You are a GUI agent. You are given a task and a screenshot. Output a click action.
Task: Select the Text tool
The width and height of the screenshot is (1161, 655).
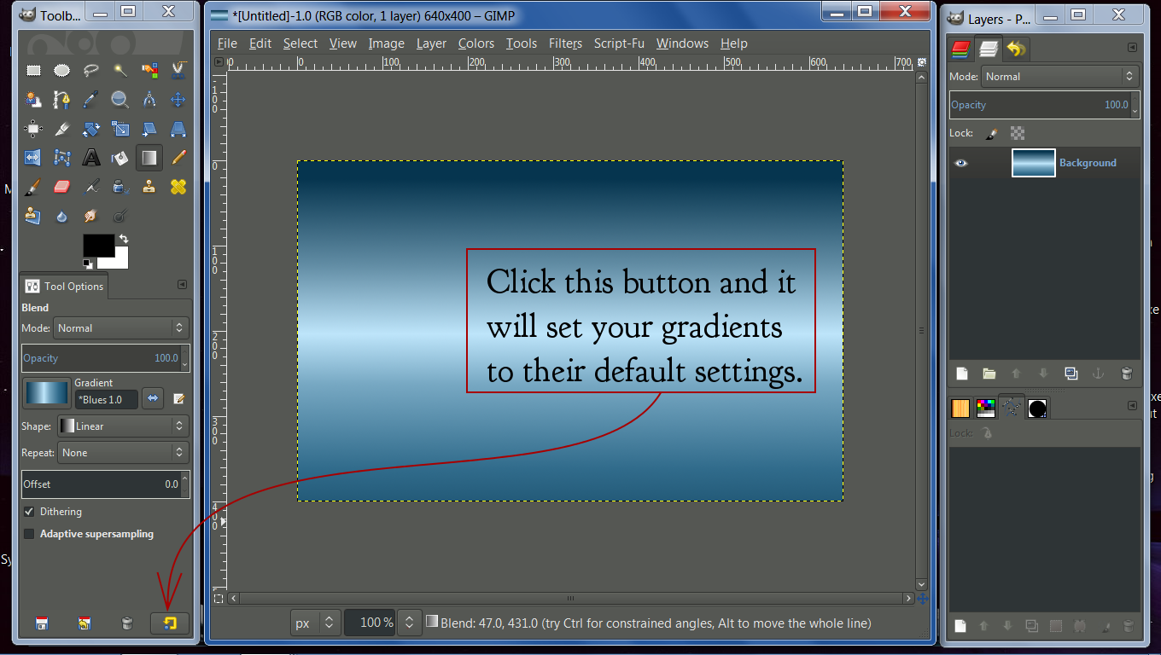tap(91, 158)
